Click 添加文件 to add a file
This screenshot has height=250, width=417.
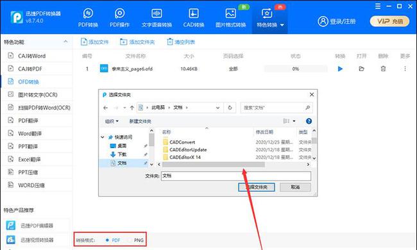click(x=95, y=42)
